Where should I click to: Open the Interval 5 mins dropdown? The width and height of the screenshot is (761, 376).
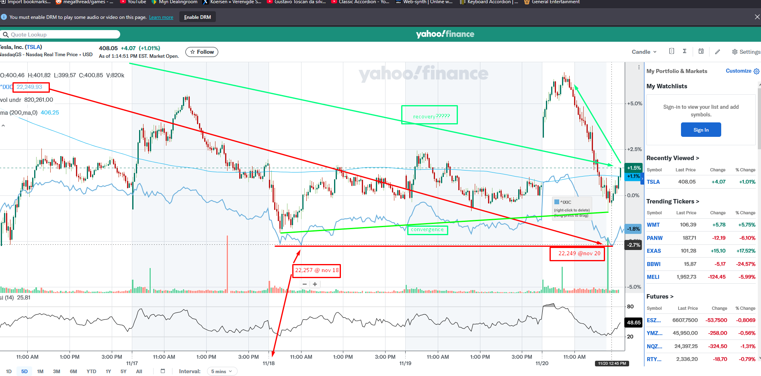click(x=222, y=371)
